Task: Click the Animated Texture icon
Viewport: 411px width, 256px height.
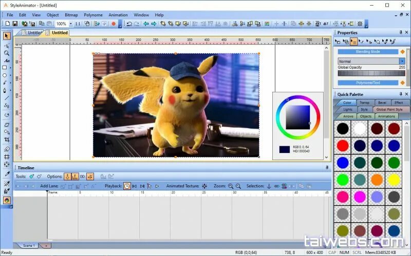Action: [204, 186]
